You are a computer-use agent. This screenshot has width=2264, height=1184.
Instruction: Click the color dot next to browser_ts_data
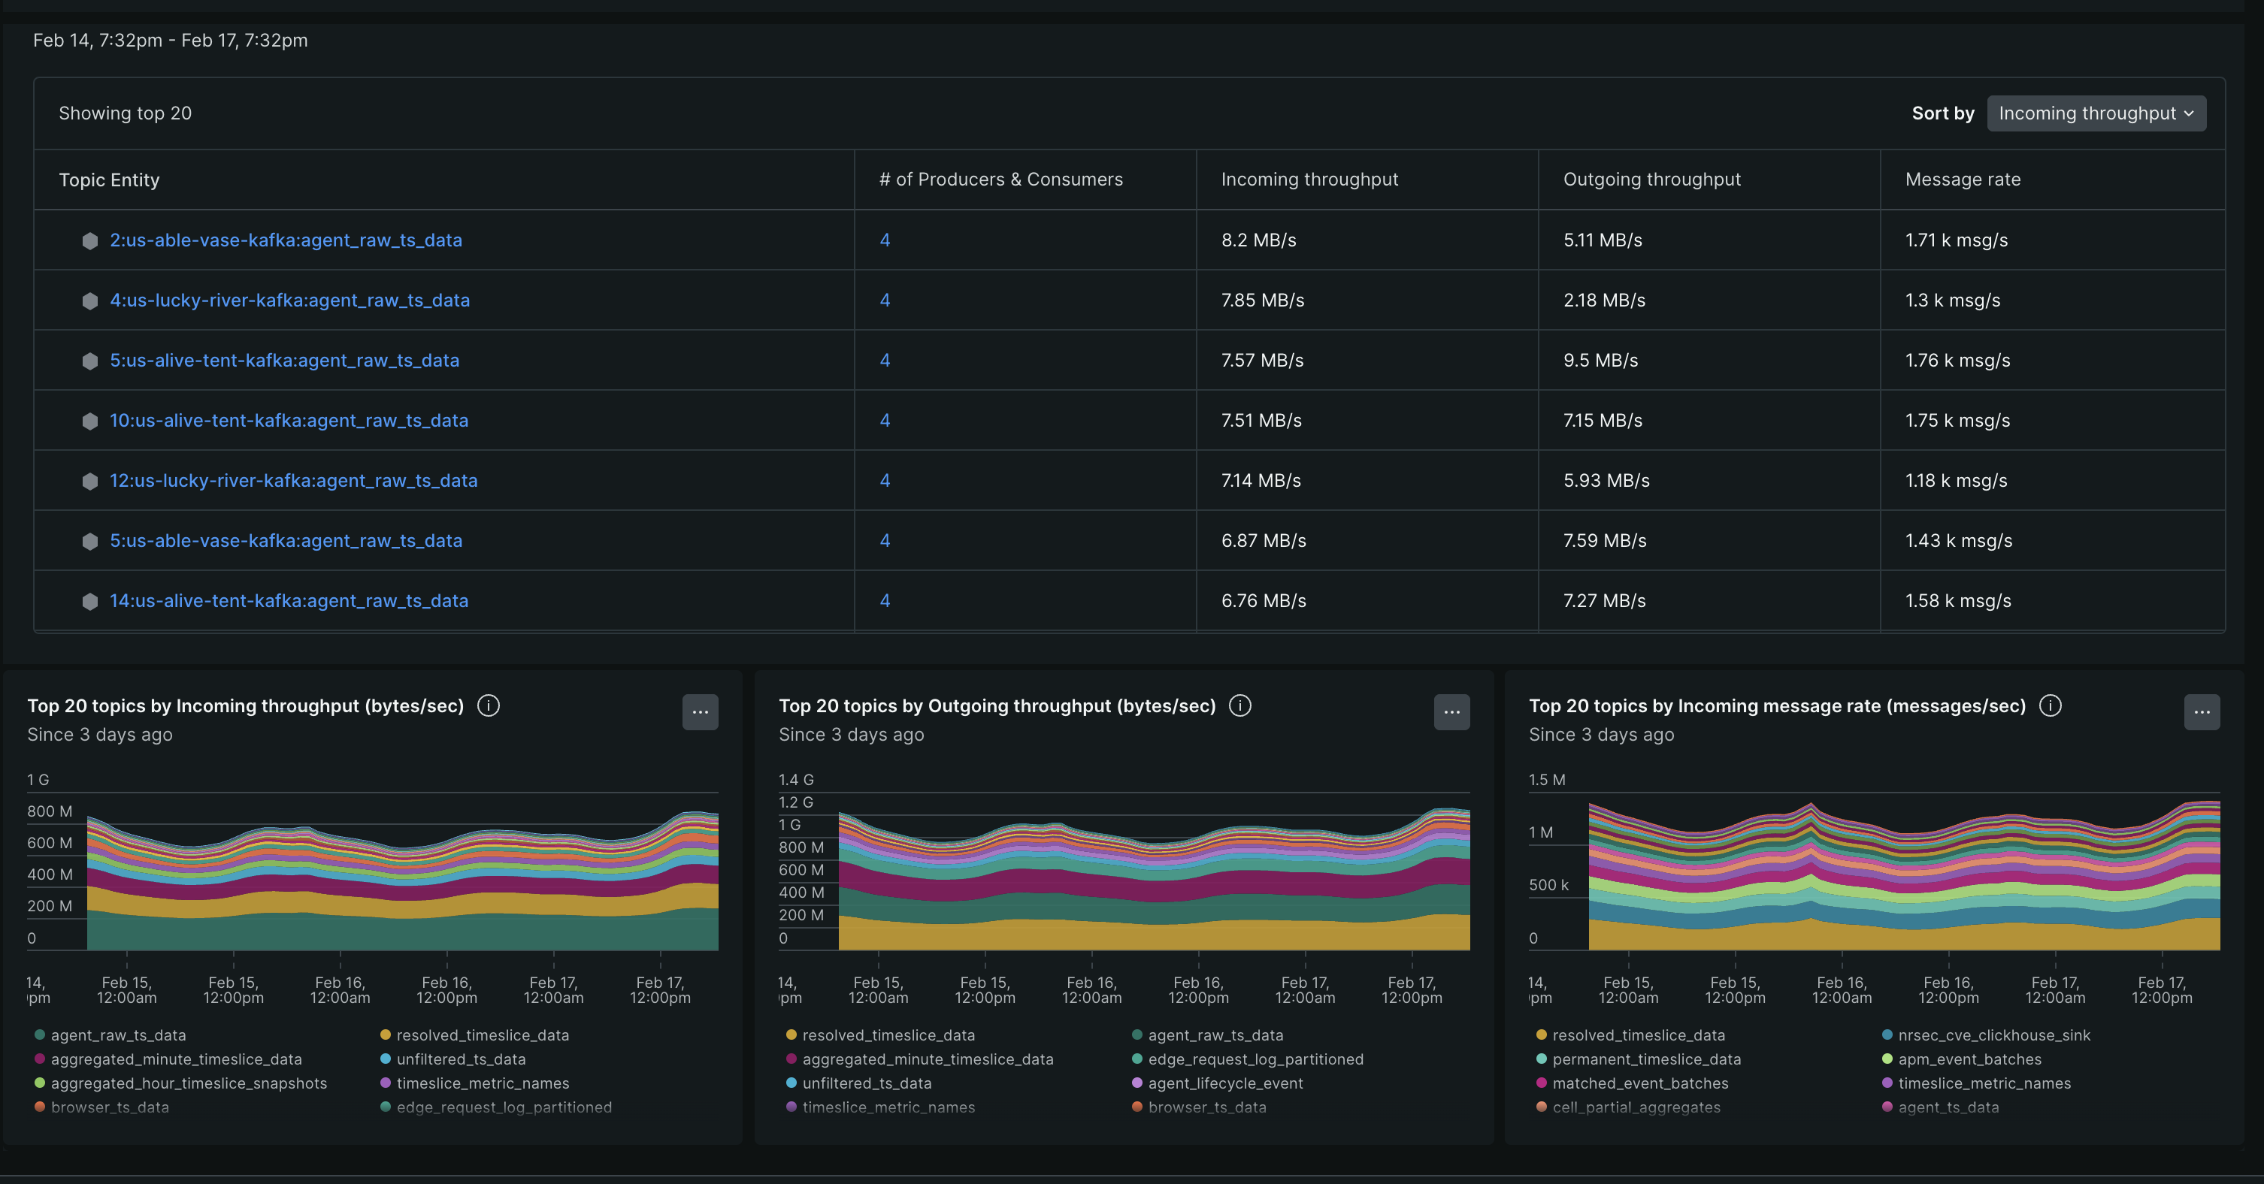(40, 1107)
